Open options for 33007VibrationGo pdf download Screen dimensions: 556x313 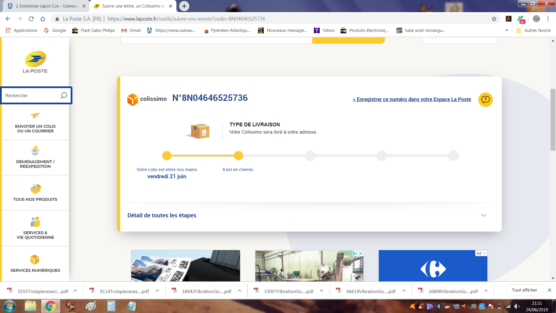(x=321, y=291)
